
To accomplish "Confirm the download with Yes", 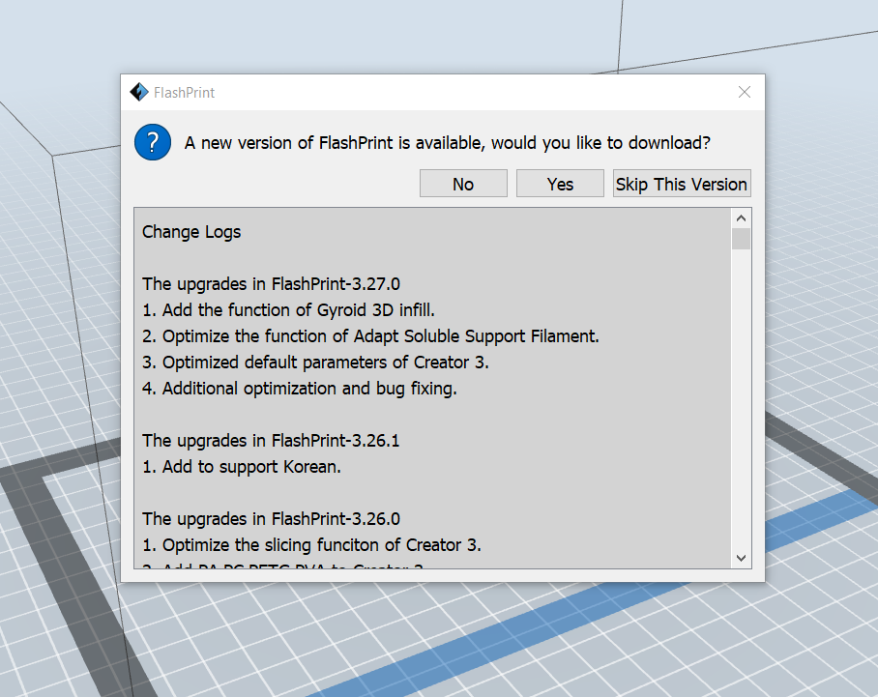I will click(x=560, y=184).
